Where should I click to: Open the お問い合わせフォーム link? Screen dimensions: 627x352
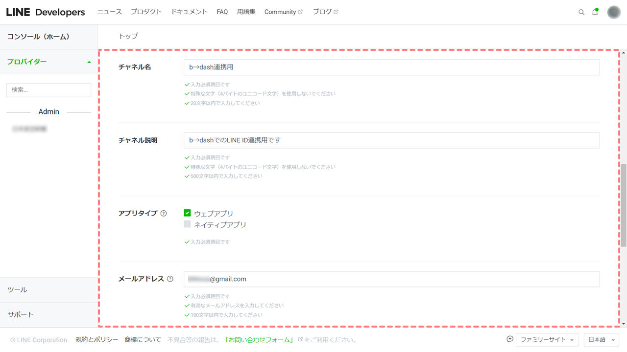coord(259,340)
